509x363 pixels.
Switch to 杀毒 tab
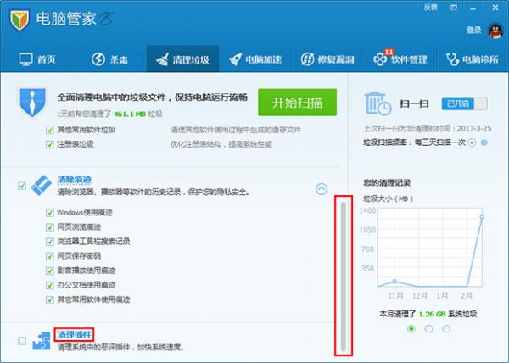click(x=109, y=59)
